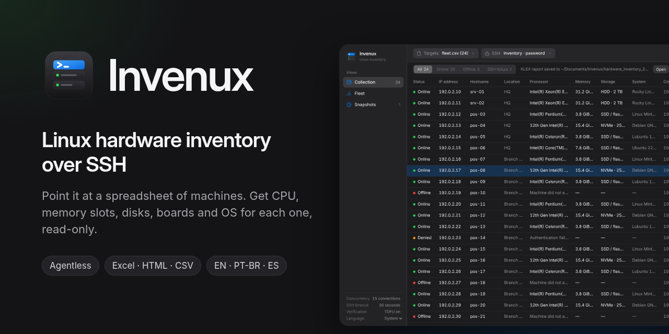The width and height of the screenshot is (669, 334).
Task: Click the Intel(R) Core(TM) processor cell
Action: (x=549, y=148)
